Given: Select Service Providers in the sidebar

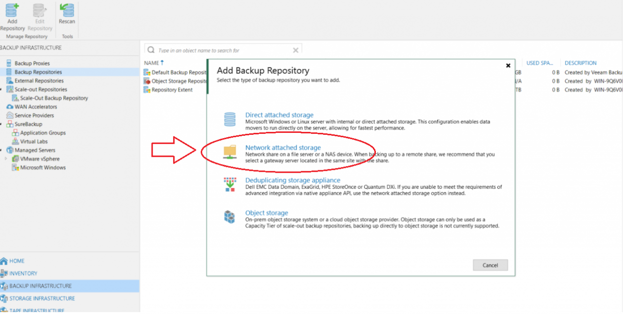Looking at the screenshot, I should (x=32, y=115).
